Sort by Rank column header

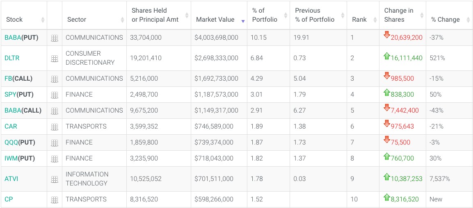[x=359, y=20]
